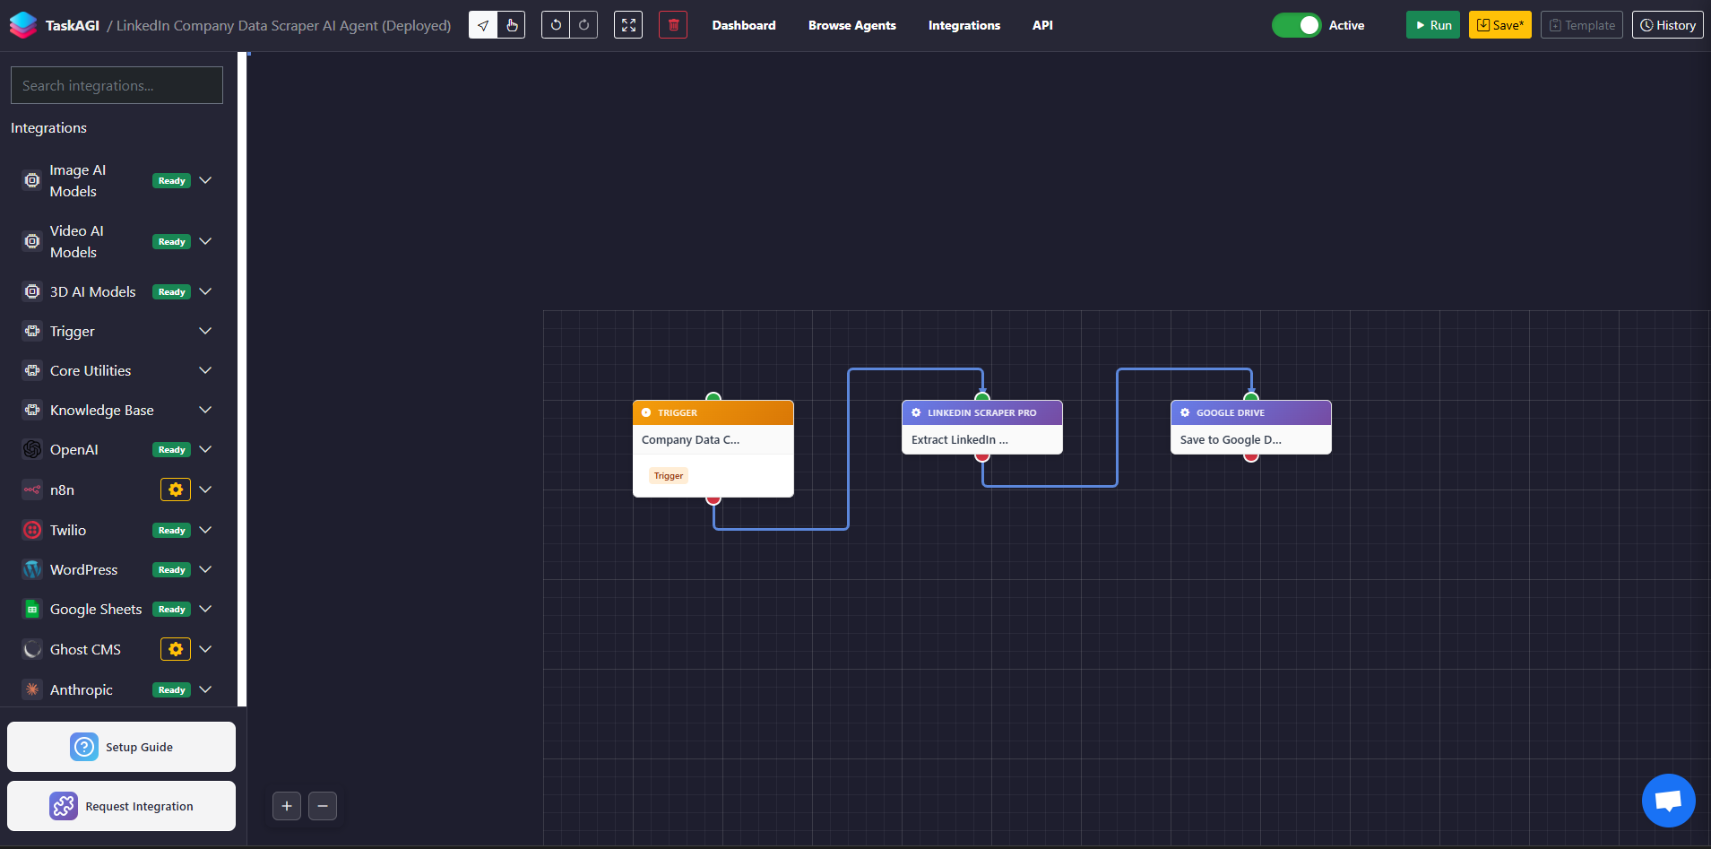The width and height of the screenshot is (1711, 849).
Task: Open the chat support bubble
Action: click(x=1668, y=801)
